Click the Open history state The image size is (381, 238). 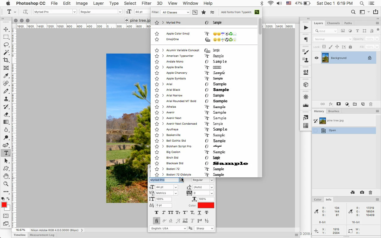[344, 130]
